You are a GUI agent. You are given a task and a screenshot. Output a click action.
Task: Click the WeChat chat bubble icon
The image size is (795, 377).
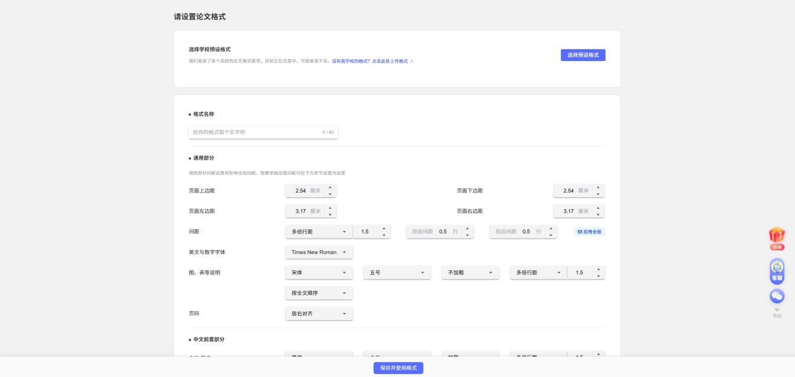point(777,296)
